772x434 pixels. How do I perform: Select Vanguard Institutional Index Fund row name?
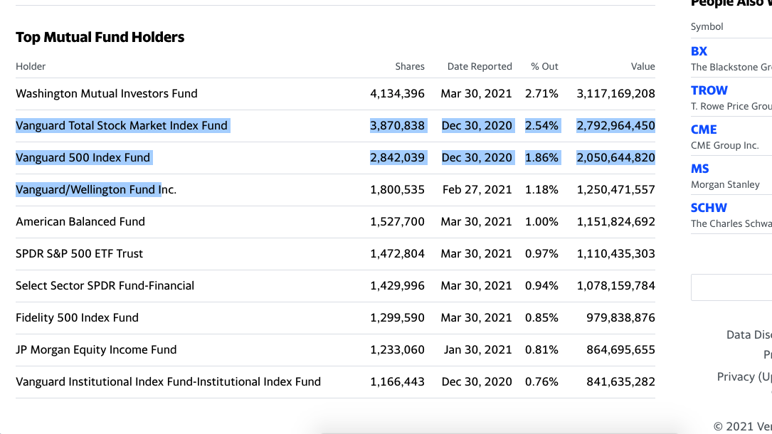[x=169, y=381]
